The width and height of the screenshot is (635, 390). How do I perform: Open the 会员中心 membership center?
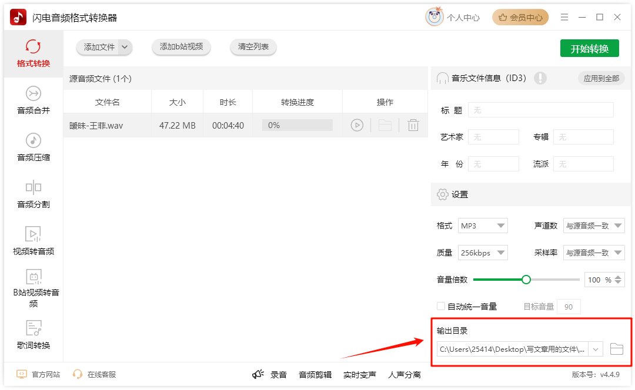click(x=520, y=18)
